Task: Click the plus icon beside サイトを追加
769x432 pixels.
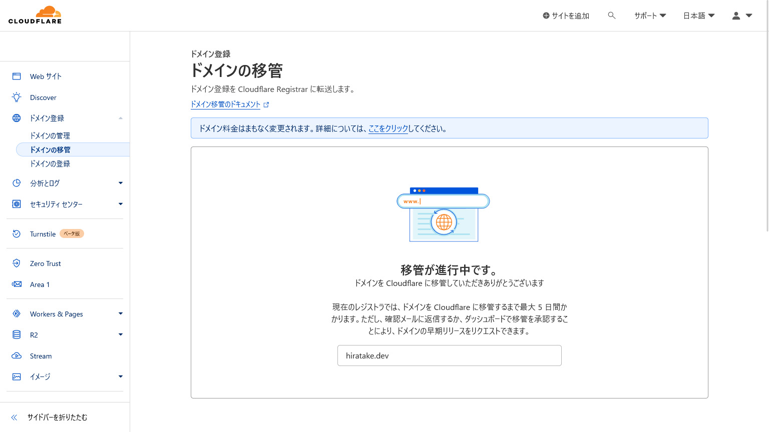Action: click(546, 15)
